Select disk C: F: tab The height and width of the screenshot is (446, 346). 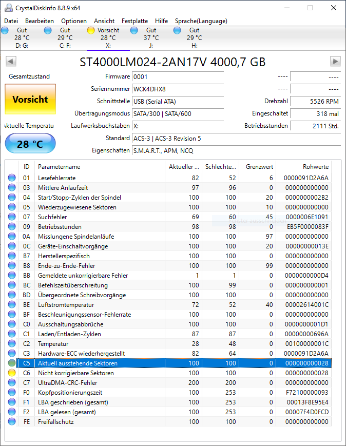[x=65, y=38]
